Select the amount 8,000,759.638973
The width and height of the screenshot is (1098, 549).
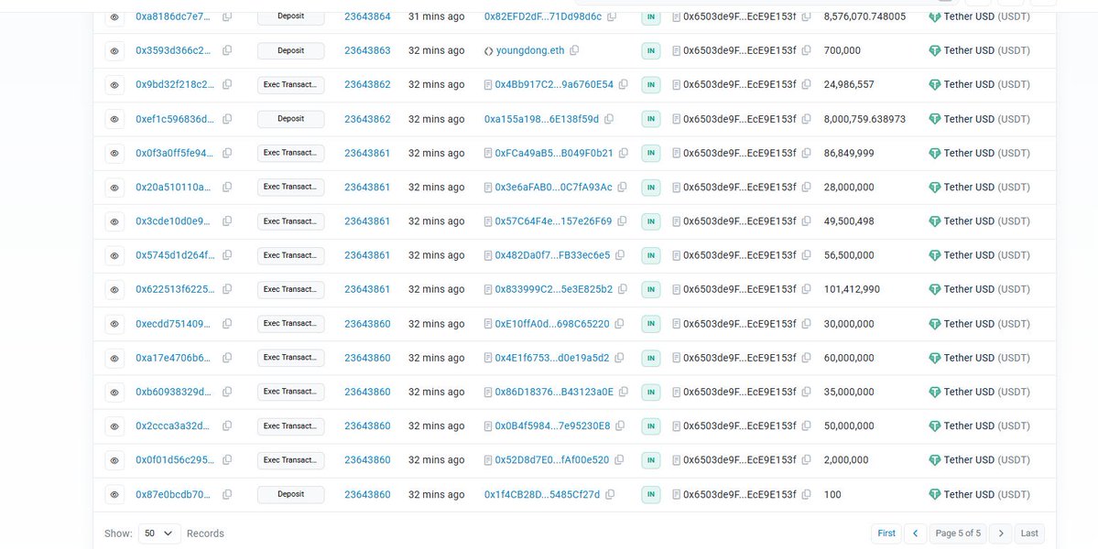coord(864,119)
